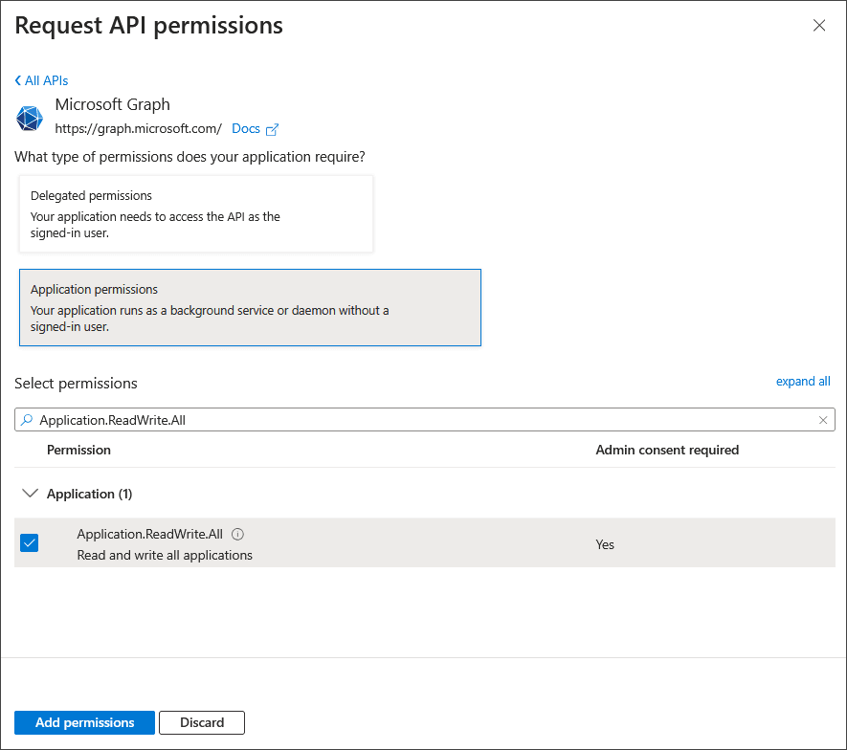Open the Microsoft Graph Docs link

point(246,128)
